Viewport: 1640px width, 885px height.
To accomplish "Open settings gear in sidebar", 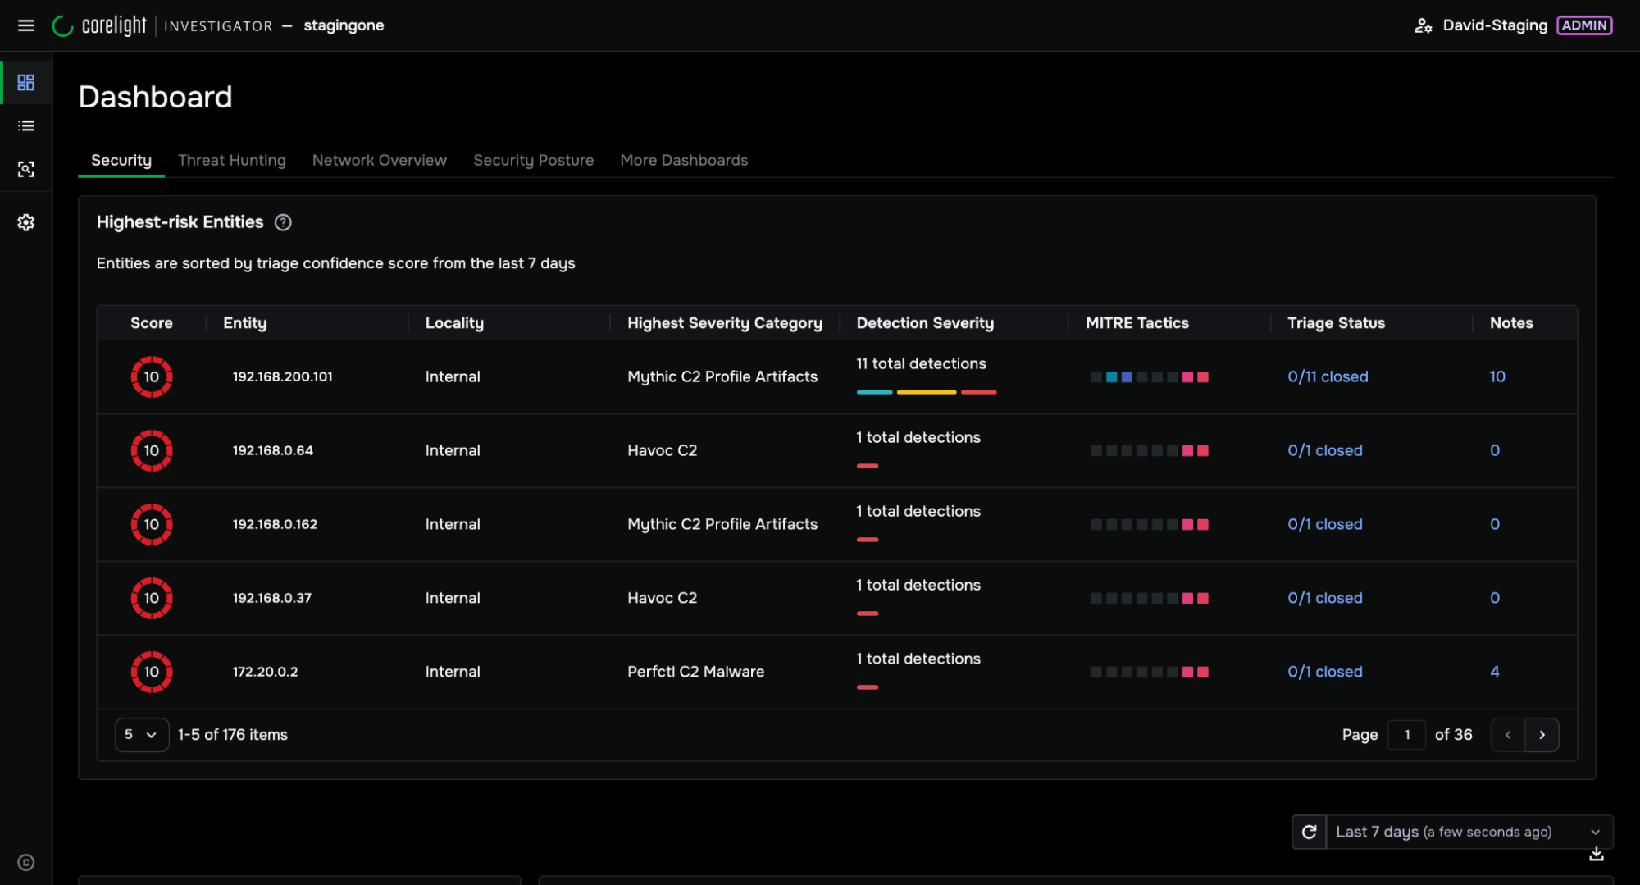I will point(26,222).
